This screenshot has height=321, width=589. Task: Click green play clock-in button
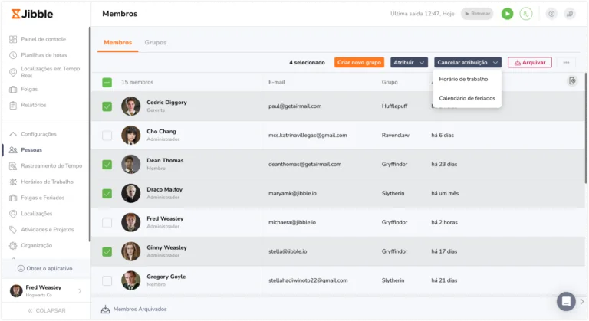[x=507, y=14]
